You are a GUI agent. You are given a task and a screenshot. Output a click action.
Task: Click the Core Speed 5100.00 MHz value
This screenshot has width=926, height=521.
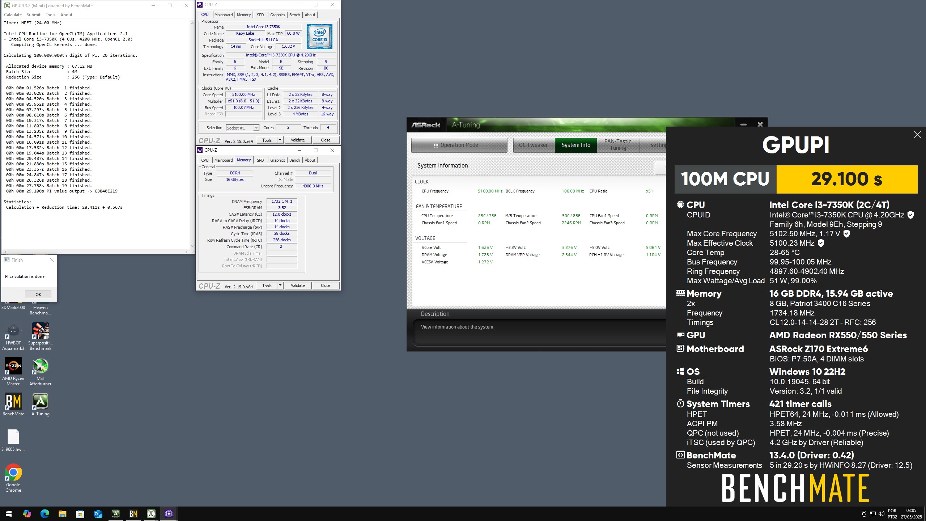pyautogui.click(x=243, y=95)
